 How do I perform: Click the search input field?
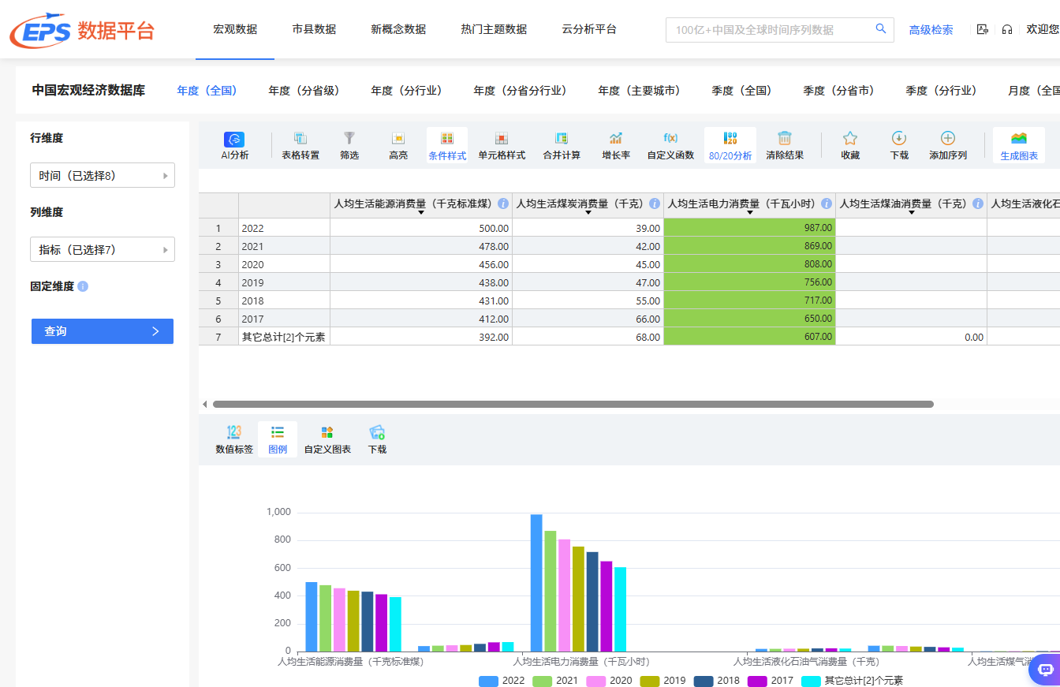[773, 30]
